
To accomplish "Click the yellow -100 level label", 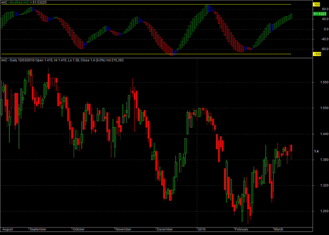I will [x=317, y=54].
